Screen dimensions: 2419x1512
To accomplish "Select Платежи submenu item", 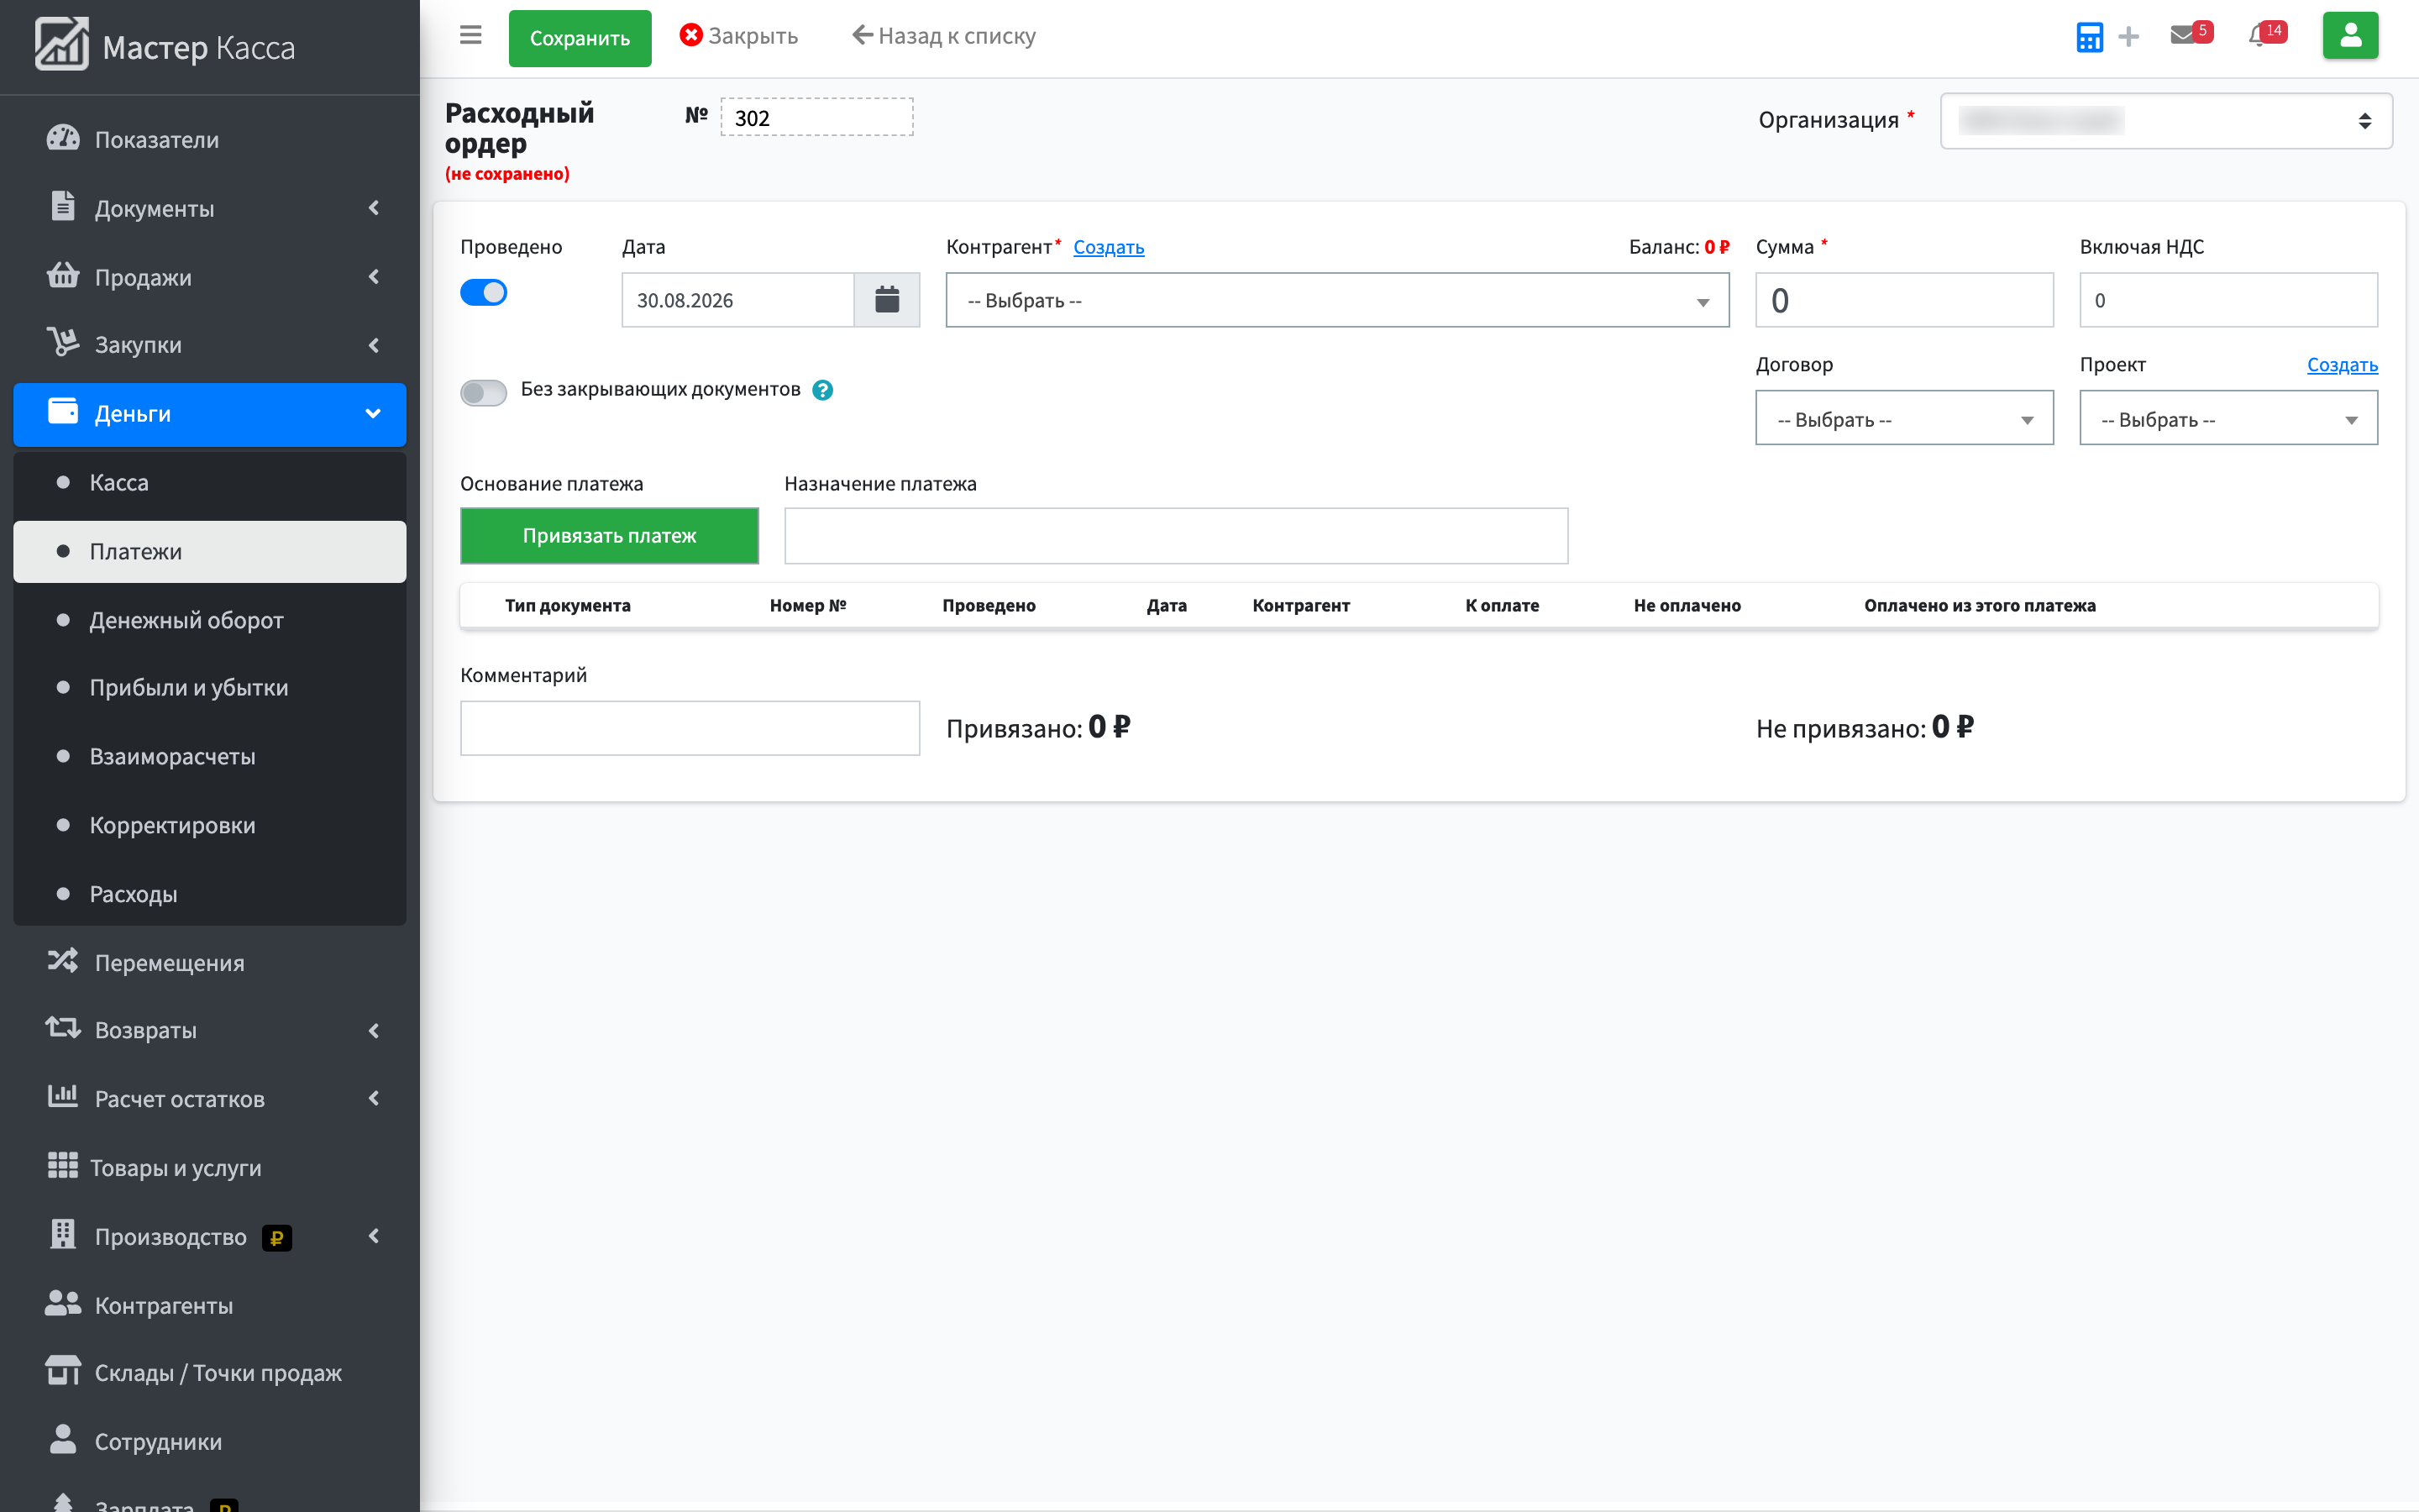I will [210, 551].
